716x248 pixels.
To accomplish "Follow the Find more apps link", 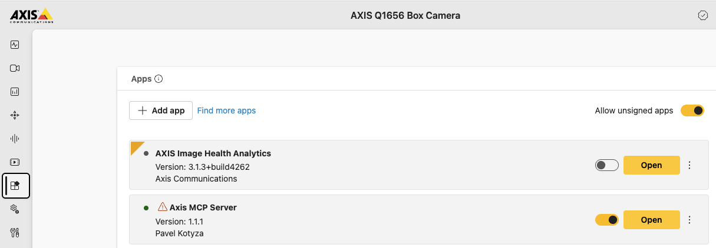I will point(226,110).
